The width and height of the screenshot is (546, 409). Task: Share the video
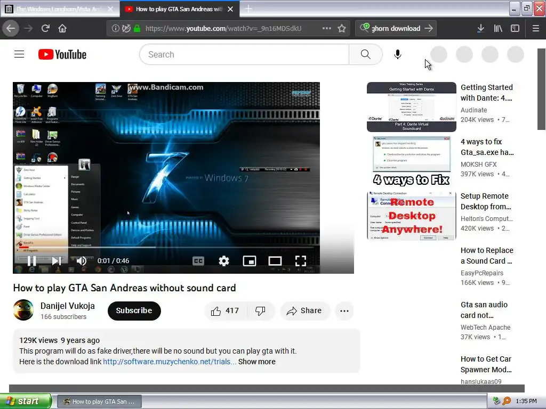(x=304, y=310)
